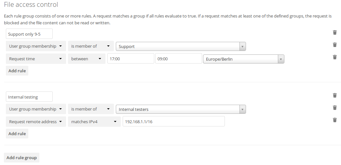Delete the Support only 9-5 rule group
The width and height of the screenshot is (341, 165).
point(334,32)
